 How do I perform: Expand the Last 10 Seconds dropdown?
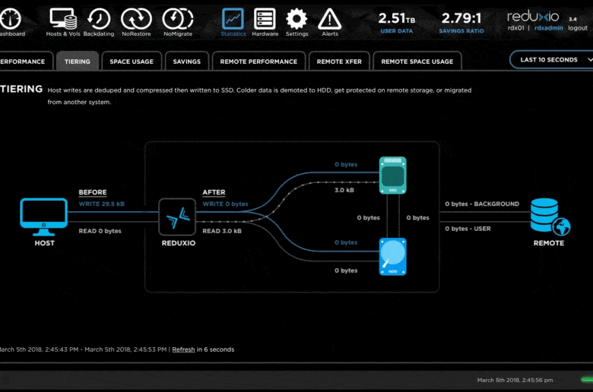pyautogui.click(x=552, y=60)
